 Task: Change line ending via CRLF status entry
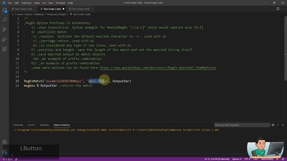[256, 159]
